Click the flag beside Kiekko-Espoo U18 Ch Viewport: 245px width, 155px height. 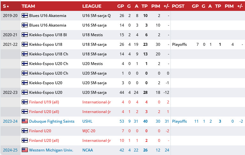click(x=25, y=54)
